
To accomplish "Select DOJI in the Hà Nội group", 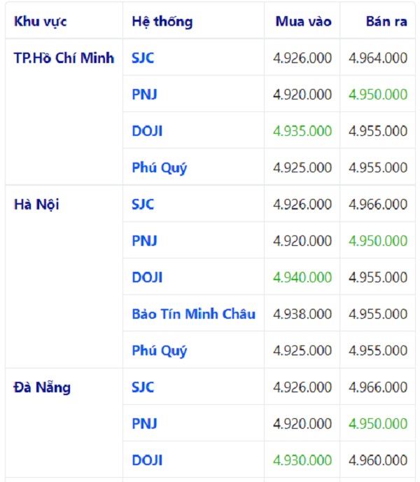I will [147, 277].
